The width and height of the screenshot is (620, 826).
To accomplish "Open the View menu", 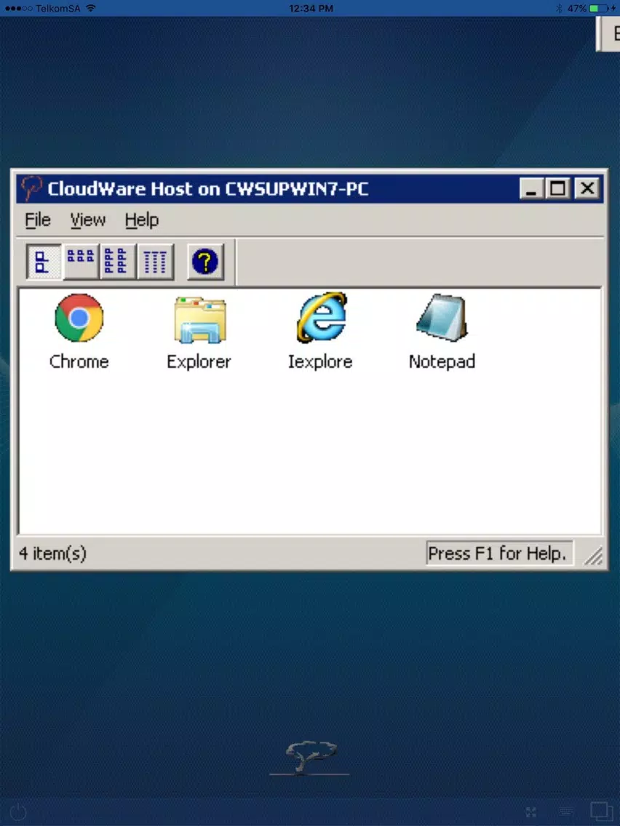I will point(88,220).
